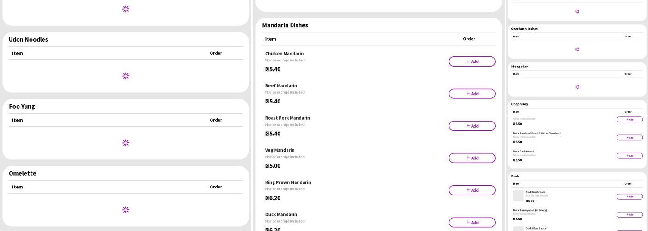The width and height of the screenshot is (648, 231).
Task: Click the Duck Mushroom image thumbnail
Action: pos(518,195)
